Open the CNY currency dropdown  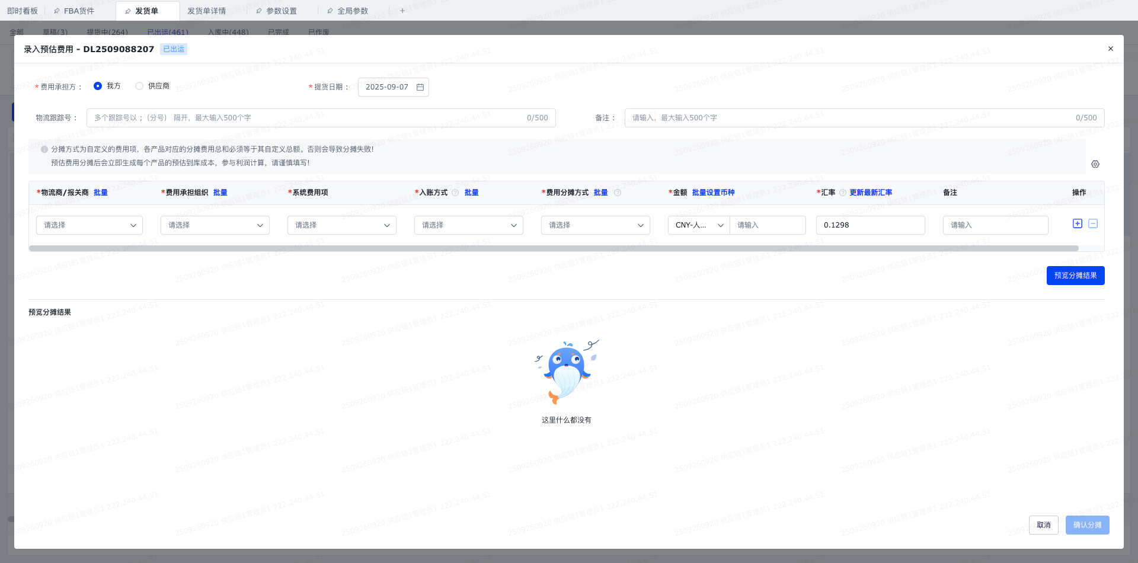click(699, 225)
